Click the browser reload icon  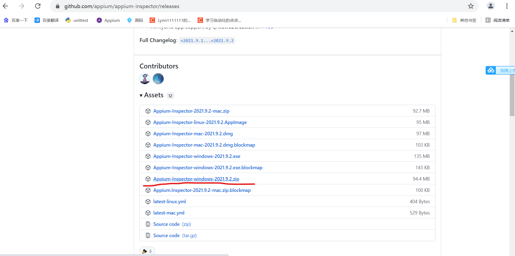[38, 6]
